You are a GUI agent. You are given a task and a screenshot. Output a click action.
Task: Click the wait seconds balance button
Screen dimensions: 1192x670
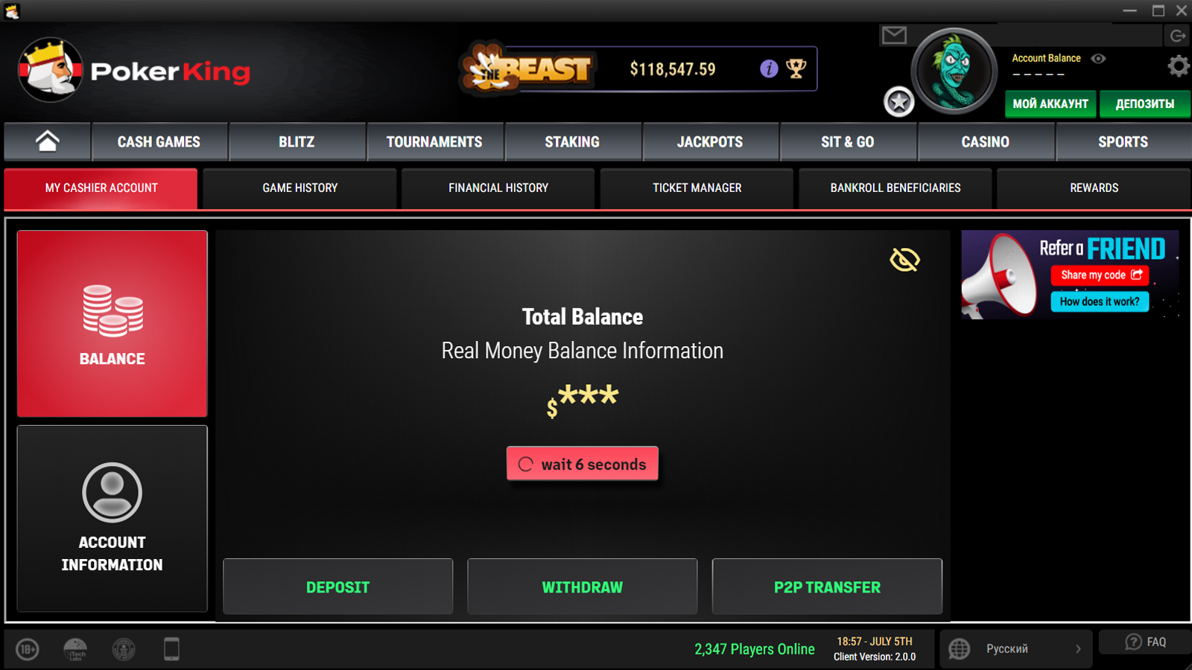583,464
